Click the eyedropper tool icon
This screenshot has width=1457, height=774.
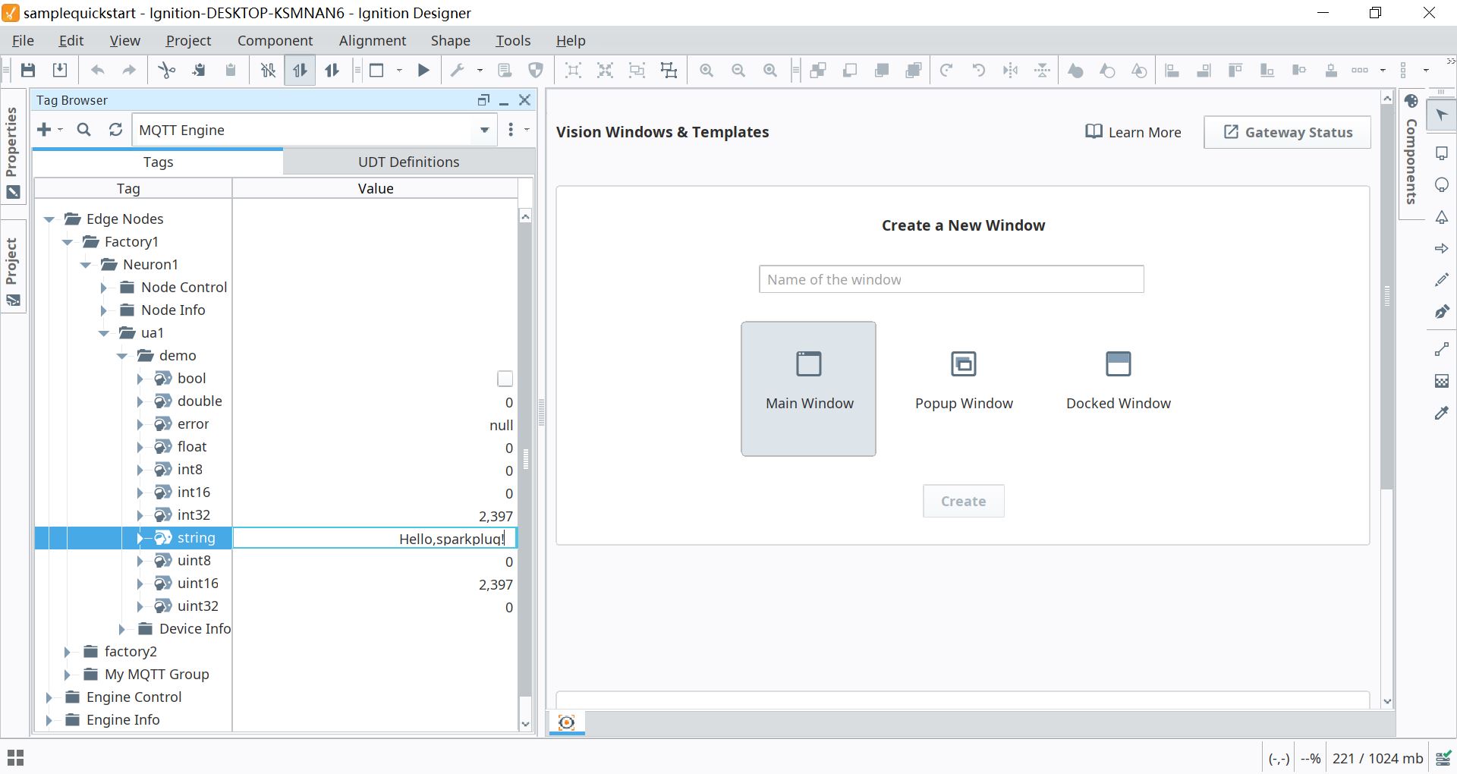pos(1441,414)
